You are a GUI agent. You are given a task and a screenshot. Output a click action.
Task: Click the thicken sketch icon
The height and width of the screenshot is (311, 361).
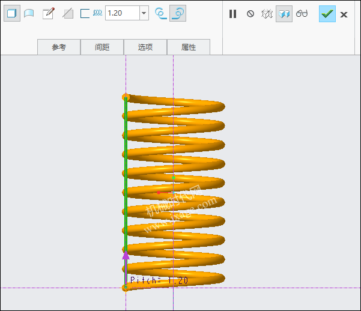click(x=85, y=13)
